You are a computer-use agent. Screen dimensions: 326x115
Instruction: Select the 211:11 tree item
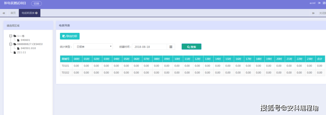click(x=22, y=52)
